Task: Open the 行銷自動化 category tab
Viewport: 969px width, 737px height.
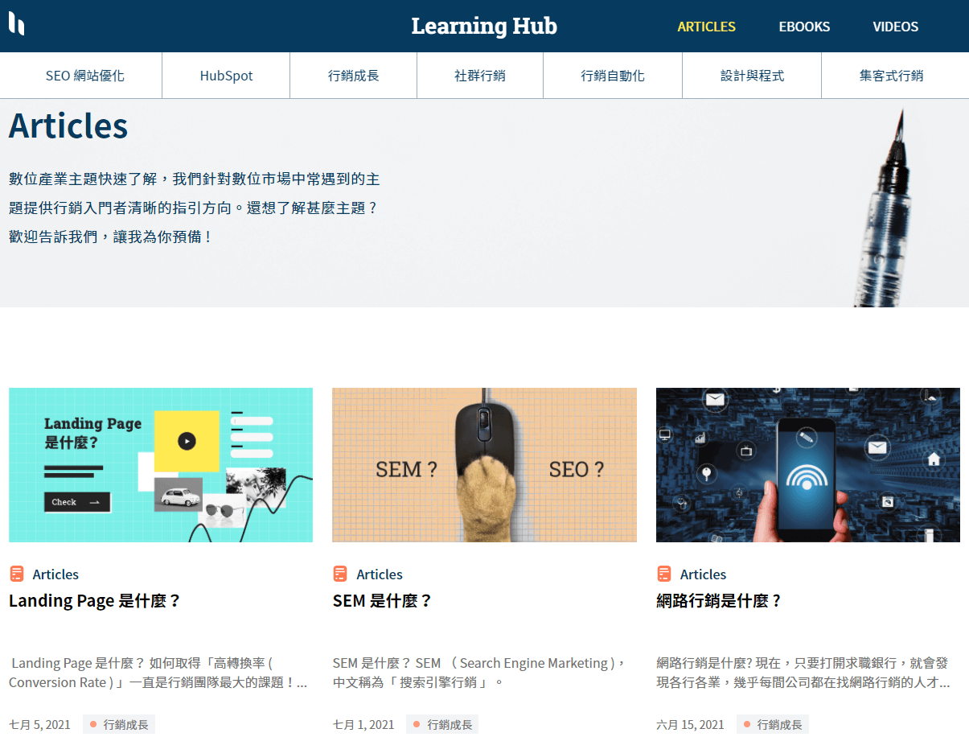Action: click(x=612, y=75)
